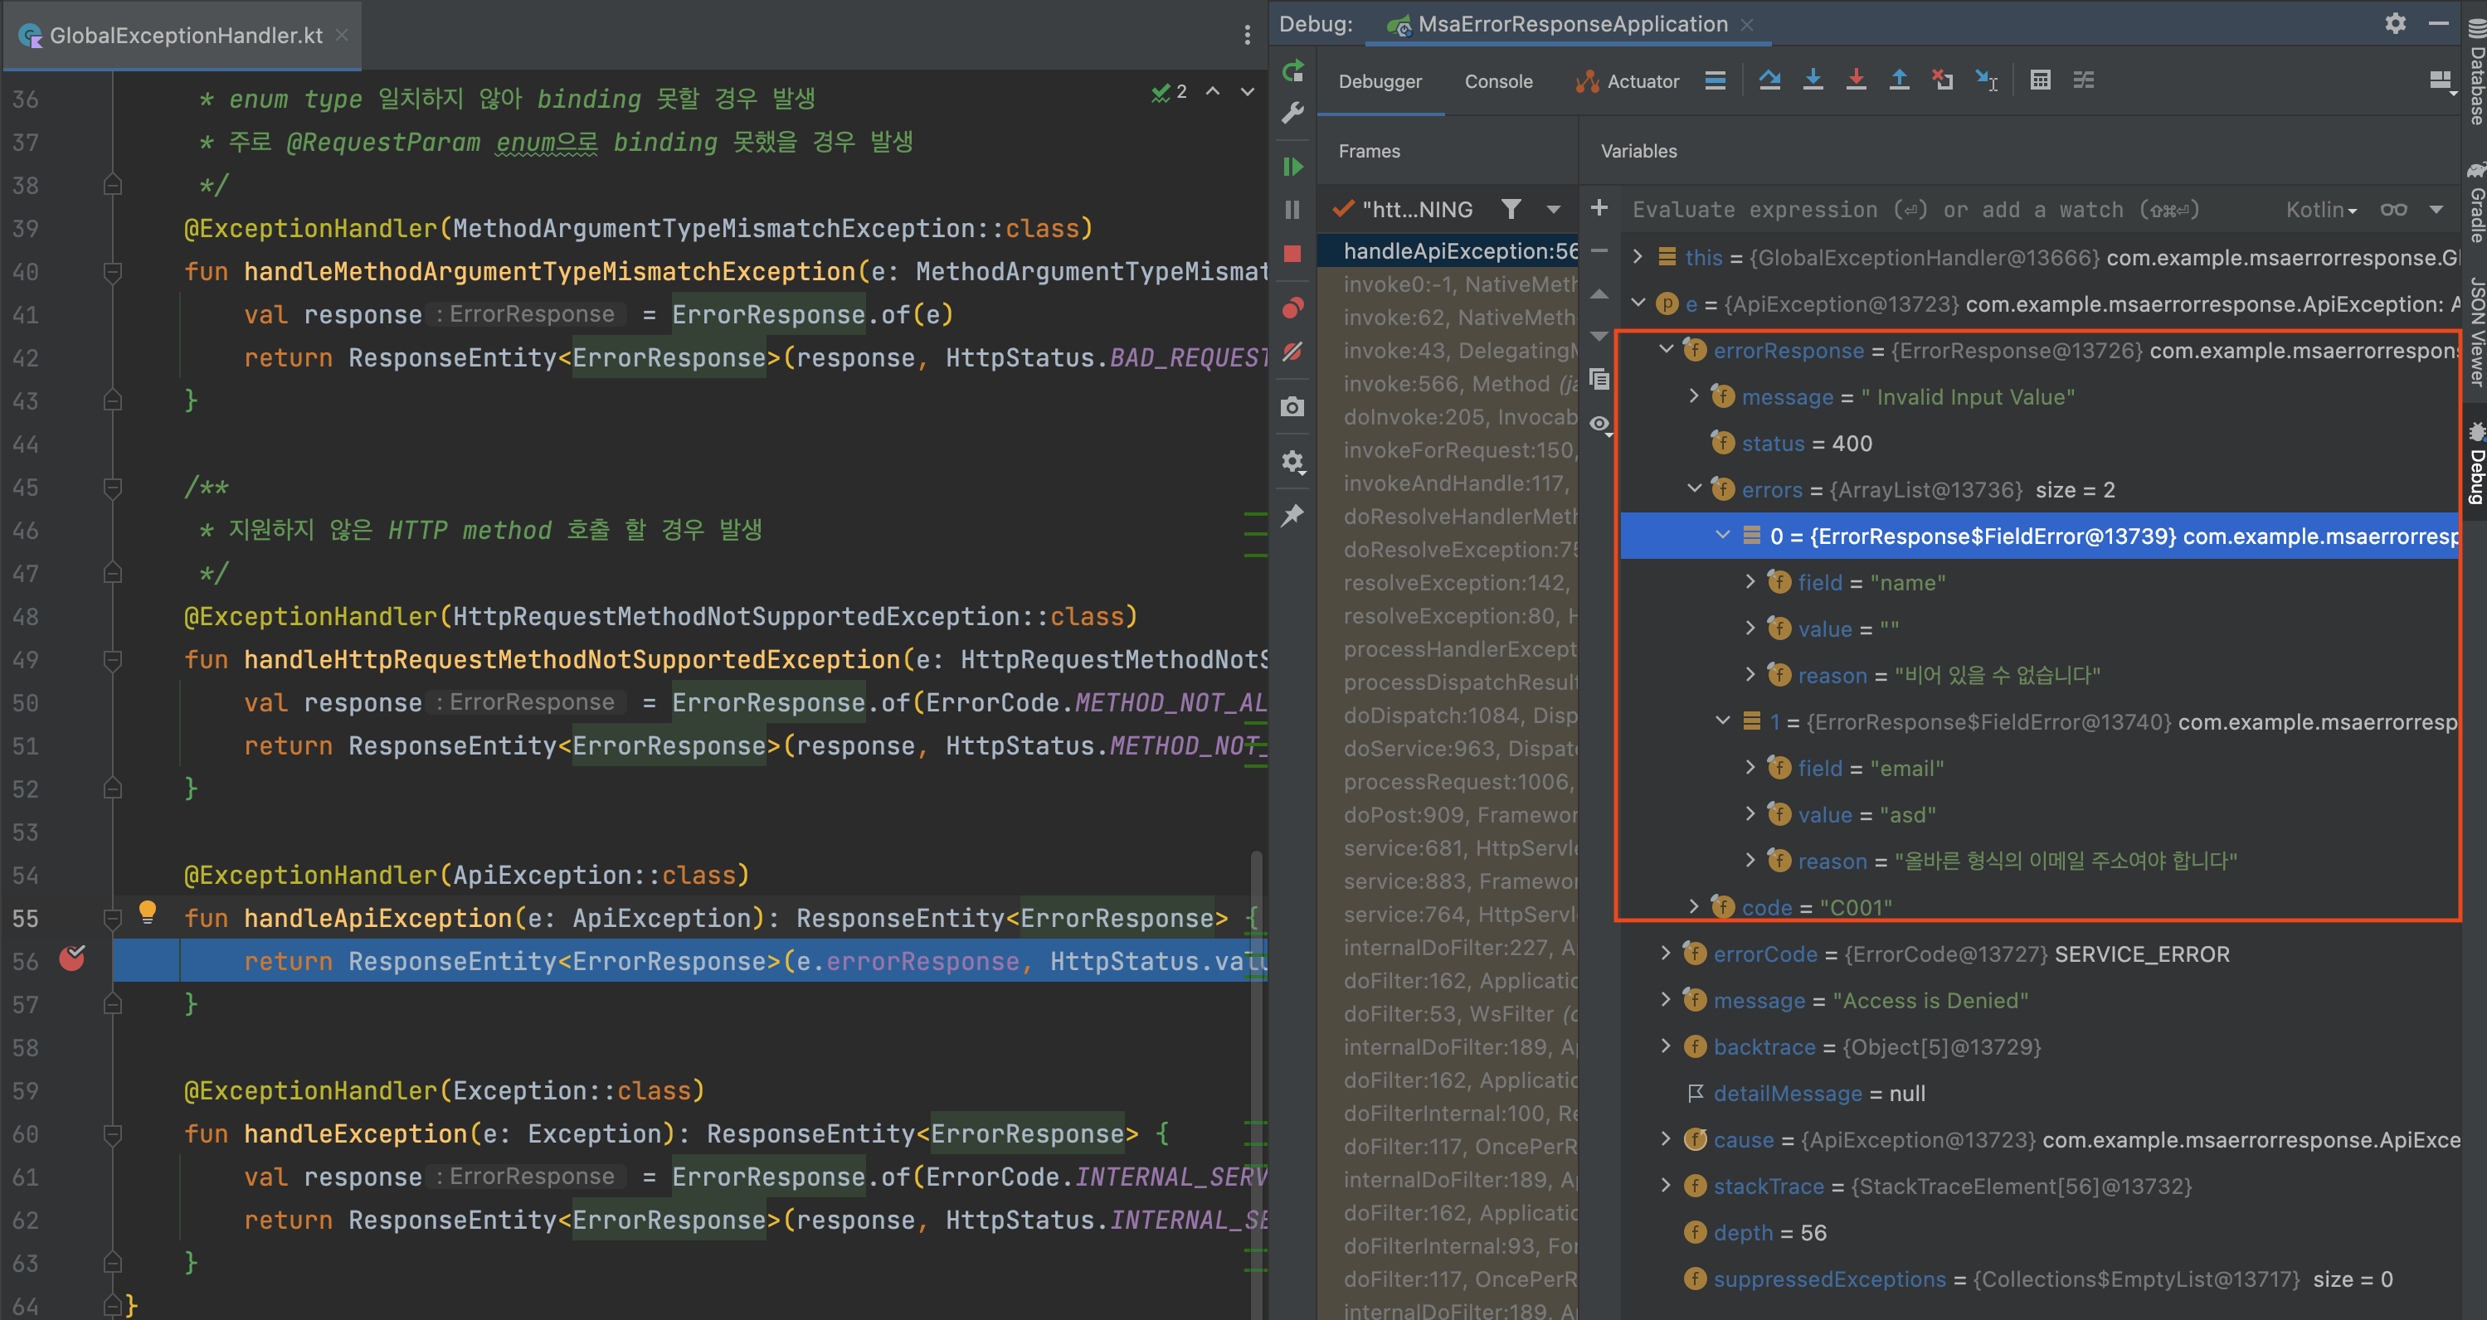Click the Step Out arrow icon
The image size is (2487, 1320).
pos(1898,80)
